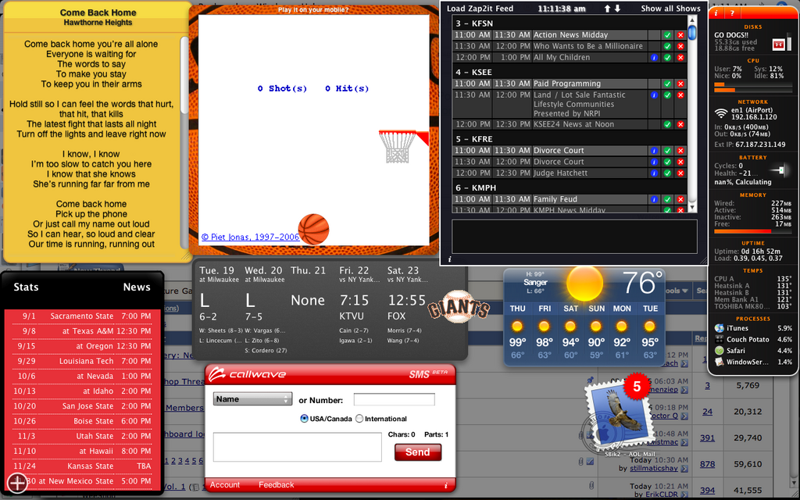800x500 pixels.
Task: Open info icon for Land / Lot Sale show
Action: pyautogui.click(x=654, y=95)
